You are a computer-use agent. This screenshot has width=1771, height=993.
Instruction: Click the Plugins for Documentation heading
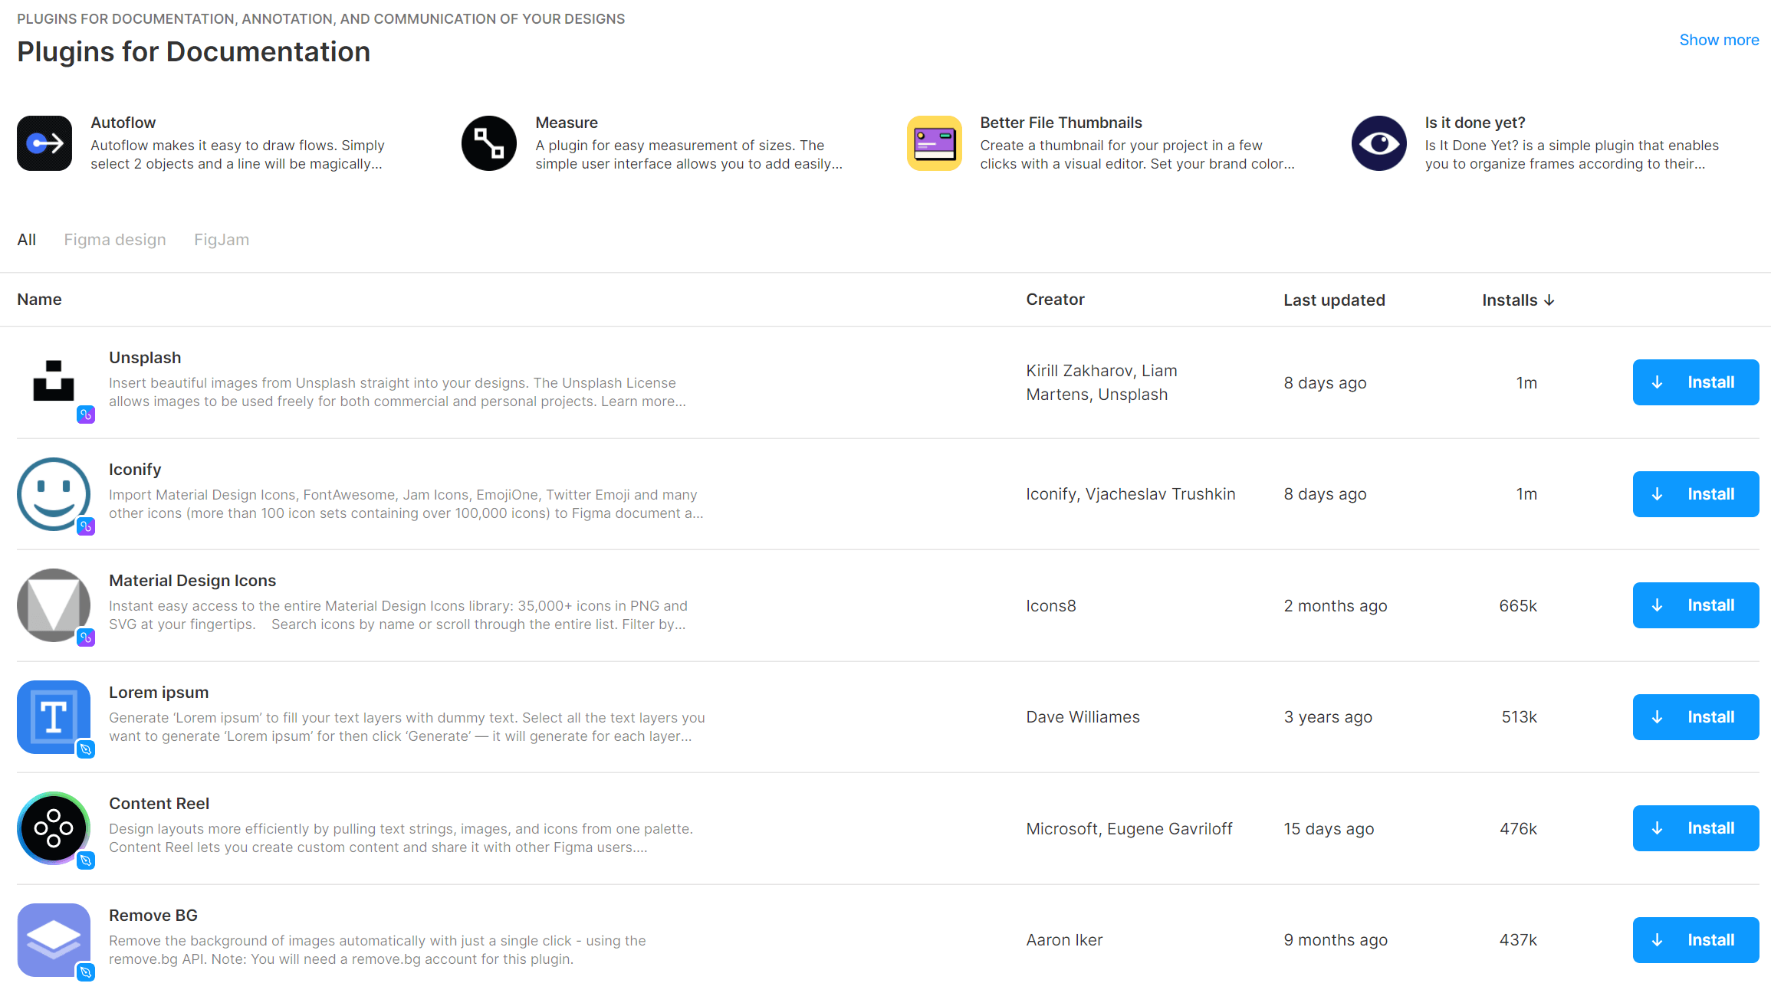(194, 52)
